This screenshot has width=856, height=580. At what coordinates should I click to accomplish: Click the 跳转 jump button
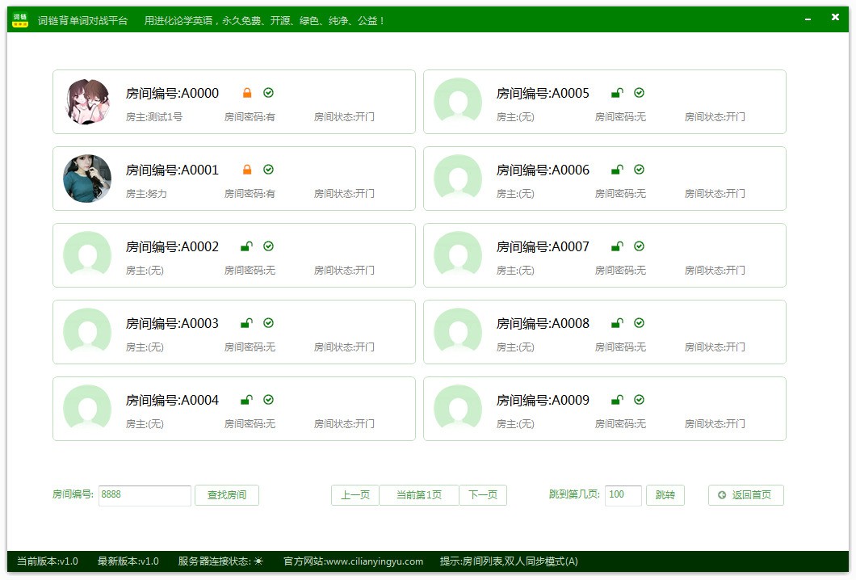(x=665, y=495)
